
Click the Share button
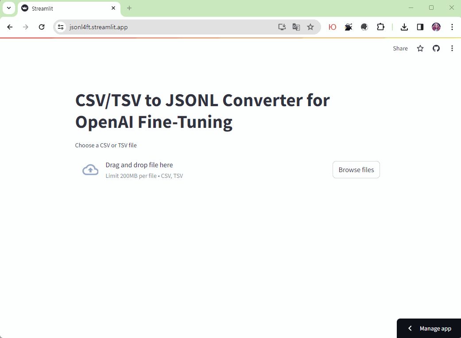(x=400, y=49)
